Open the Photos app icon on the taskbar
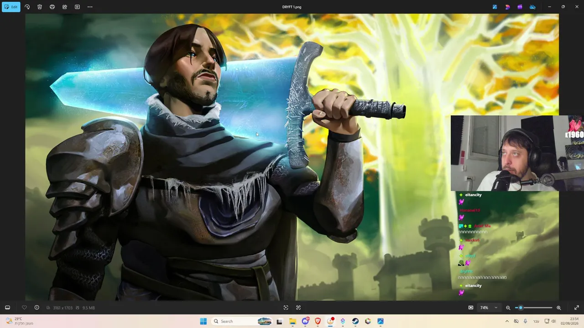Viewport: 584px width, 328px height. pyautogui.click(x=381, y=321)
